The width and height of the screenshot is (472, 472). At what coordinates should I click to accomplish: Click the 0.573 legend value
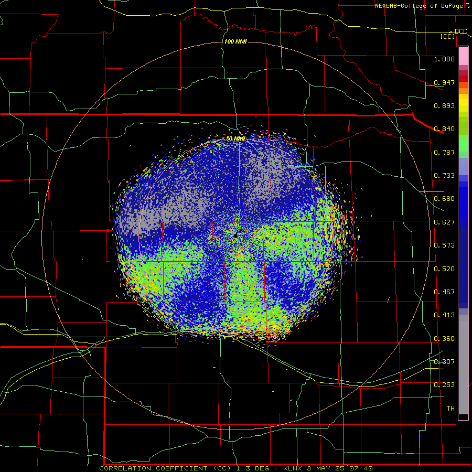(x=444, y=245)
